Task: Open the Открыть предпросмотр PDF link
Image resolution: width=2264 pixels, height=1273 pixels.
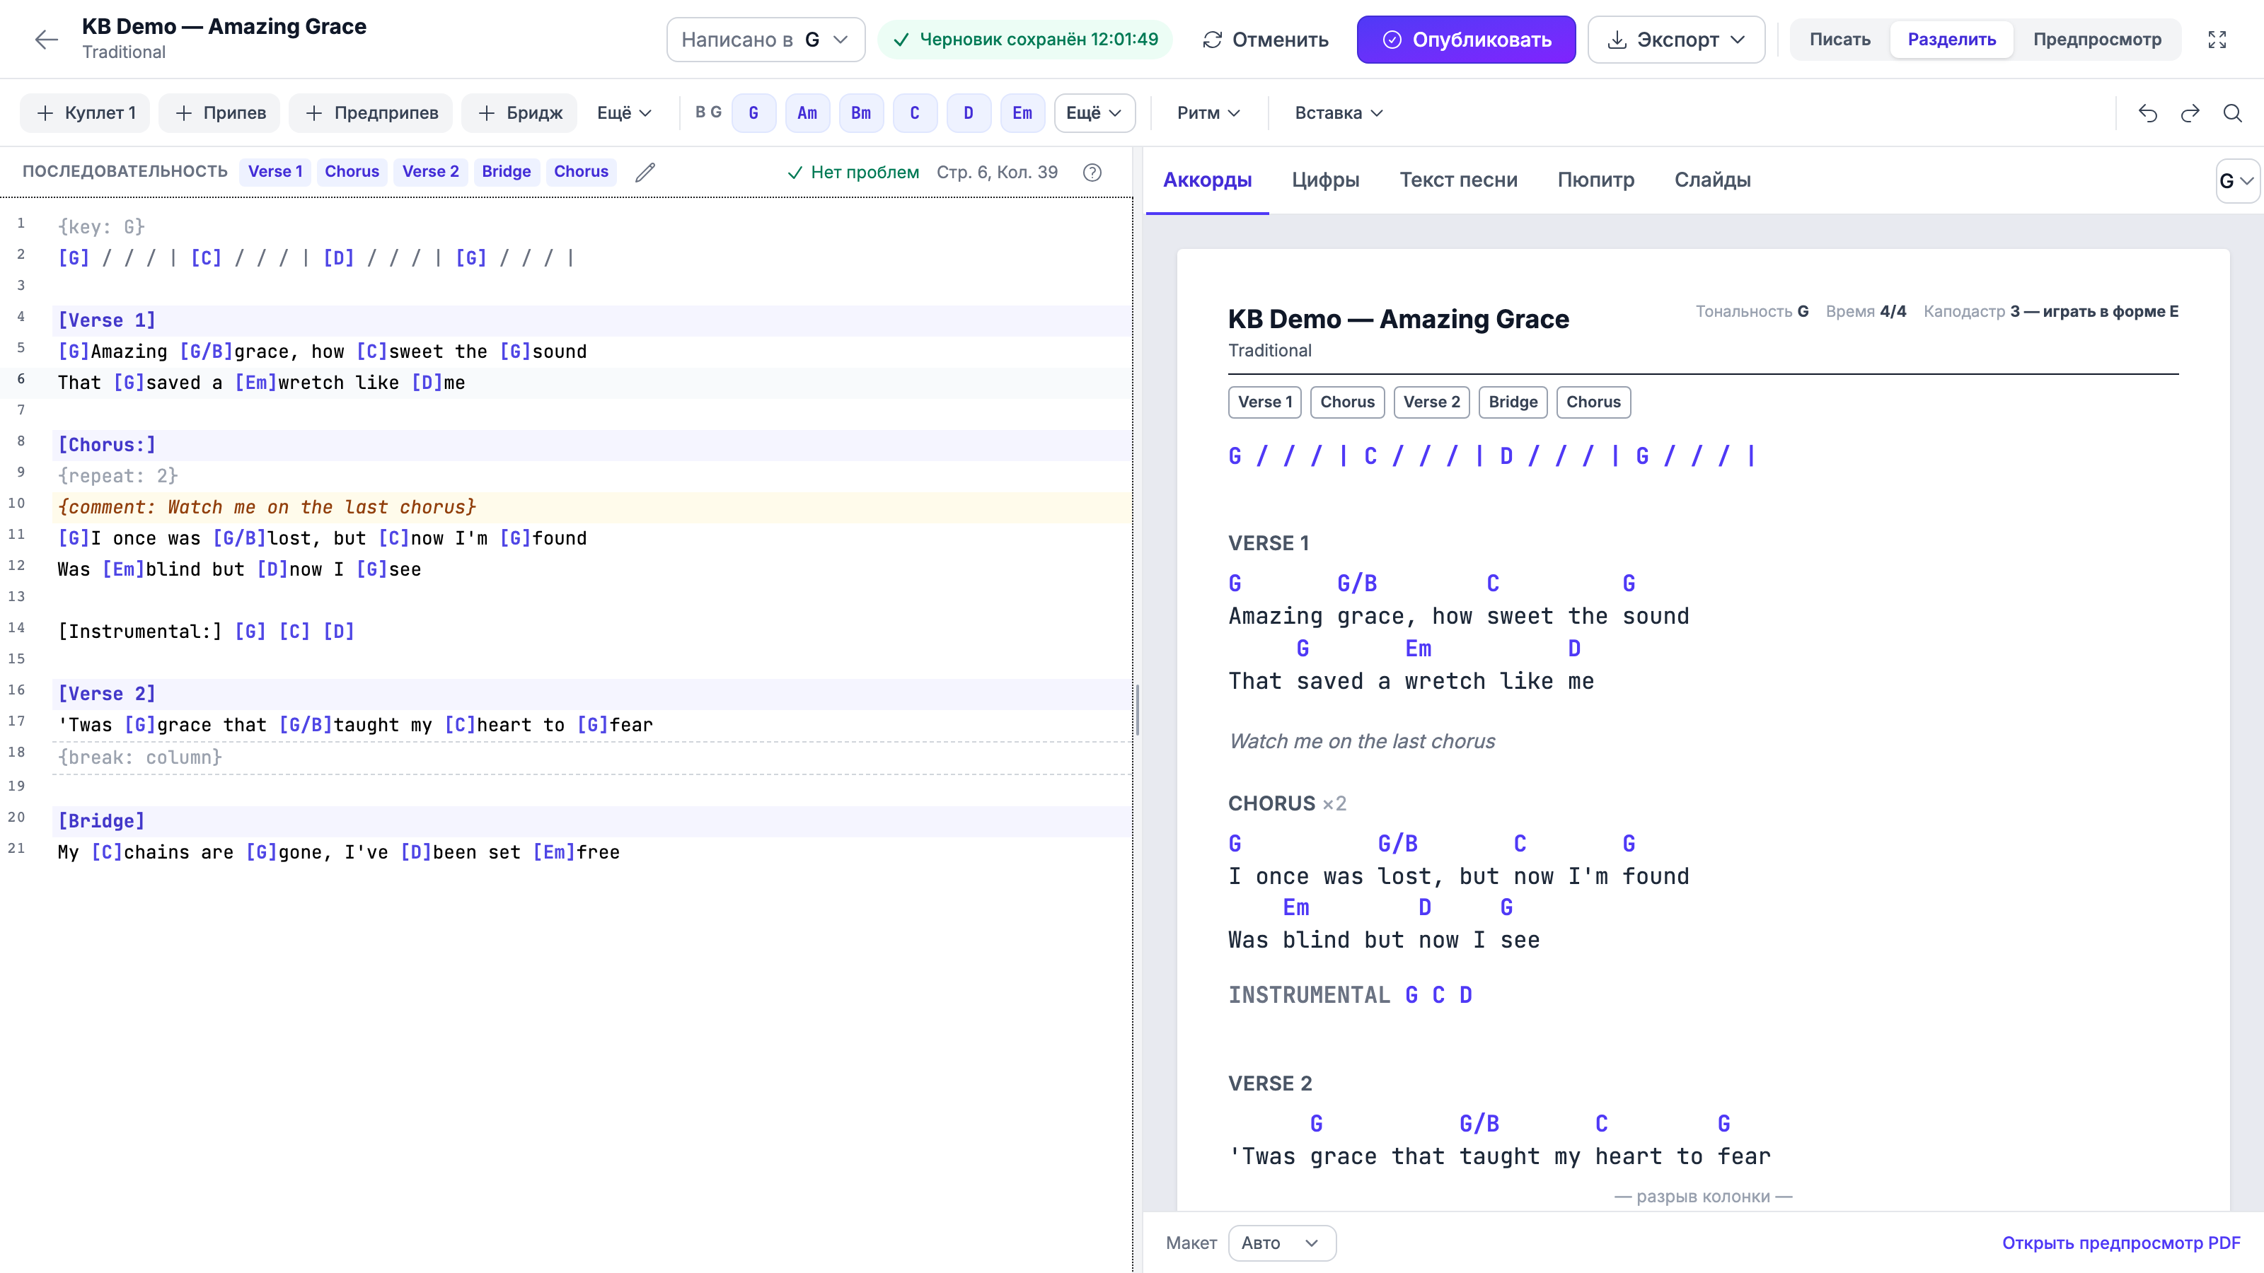Action: [x=2122, y=1243]
